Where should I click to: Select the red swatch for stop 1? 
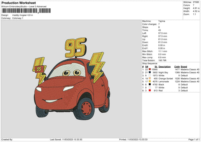[150, 69]
